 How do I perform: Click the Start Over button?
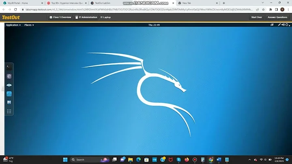256,17
